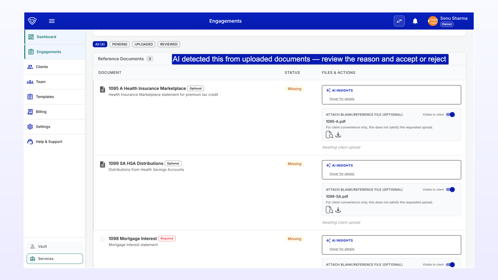Preview the 1095-A.pdf reference file
This screenshot has height=280, width=498.
click(329, 135)
